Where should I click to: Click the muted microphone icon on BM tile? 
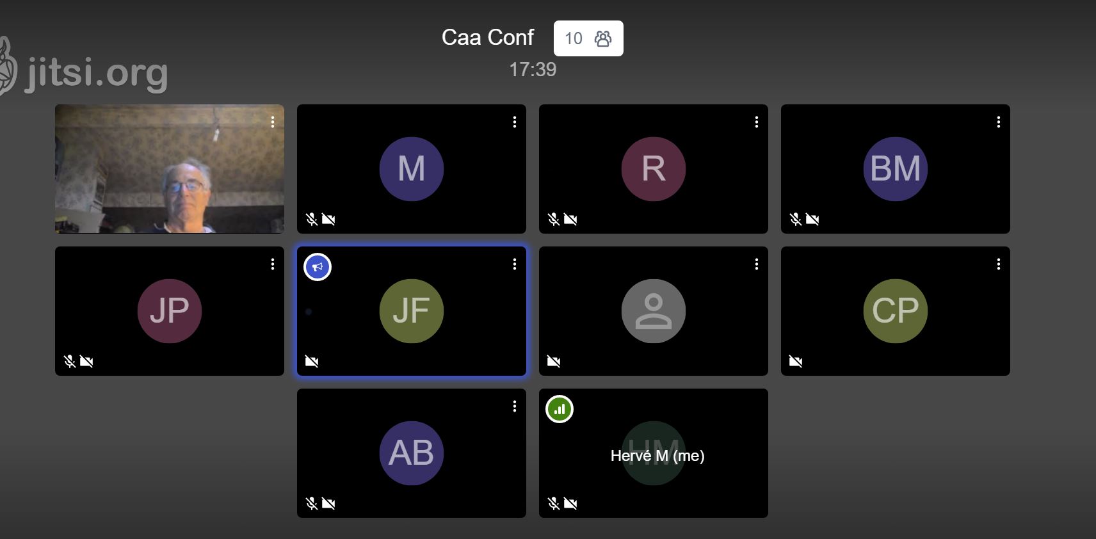(x=796, y=220)
